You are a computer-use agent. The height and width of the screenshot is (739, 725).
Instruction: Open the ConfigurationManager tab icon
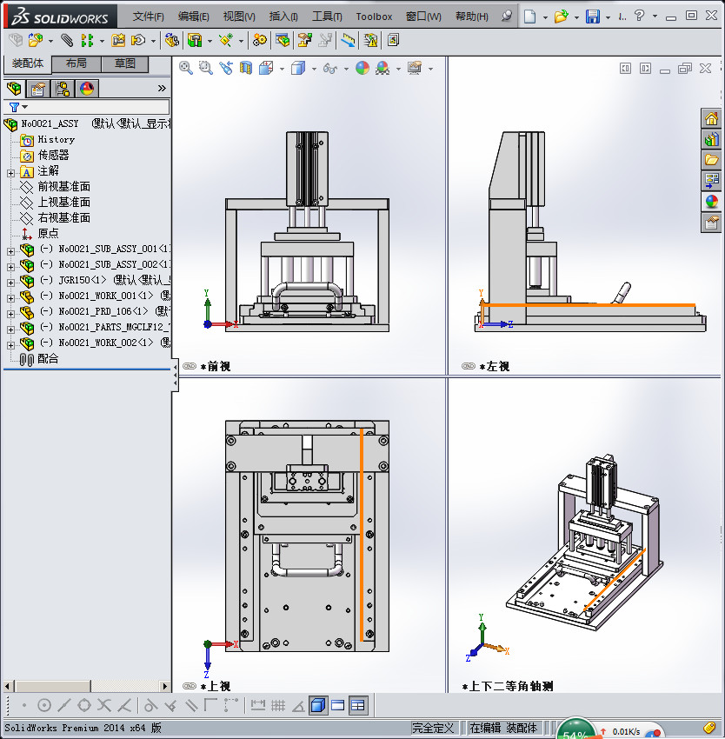63,88
